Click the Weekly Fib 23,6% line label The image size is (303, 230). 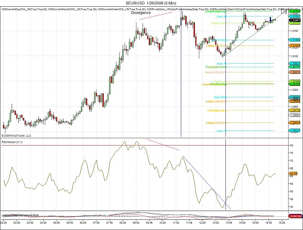216,123
